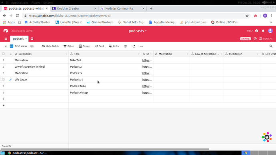Open the Group options

pyautogui.click(x=84, y=46)
